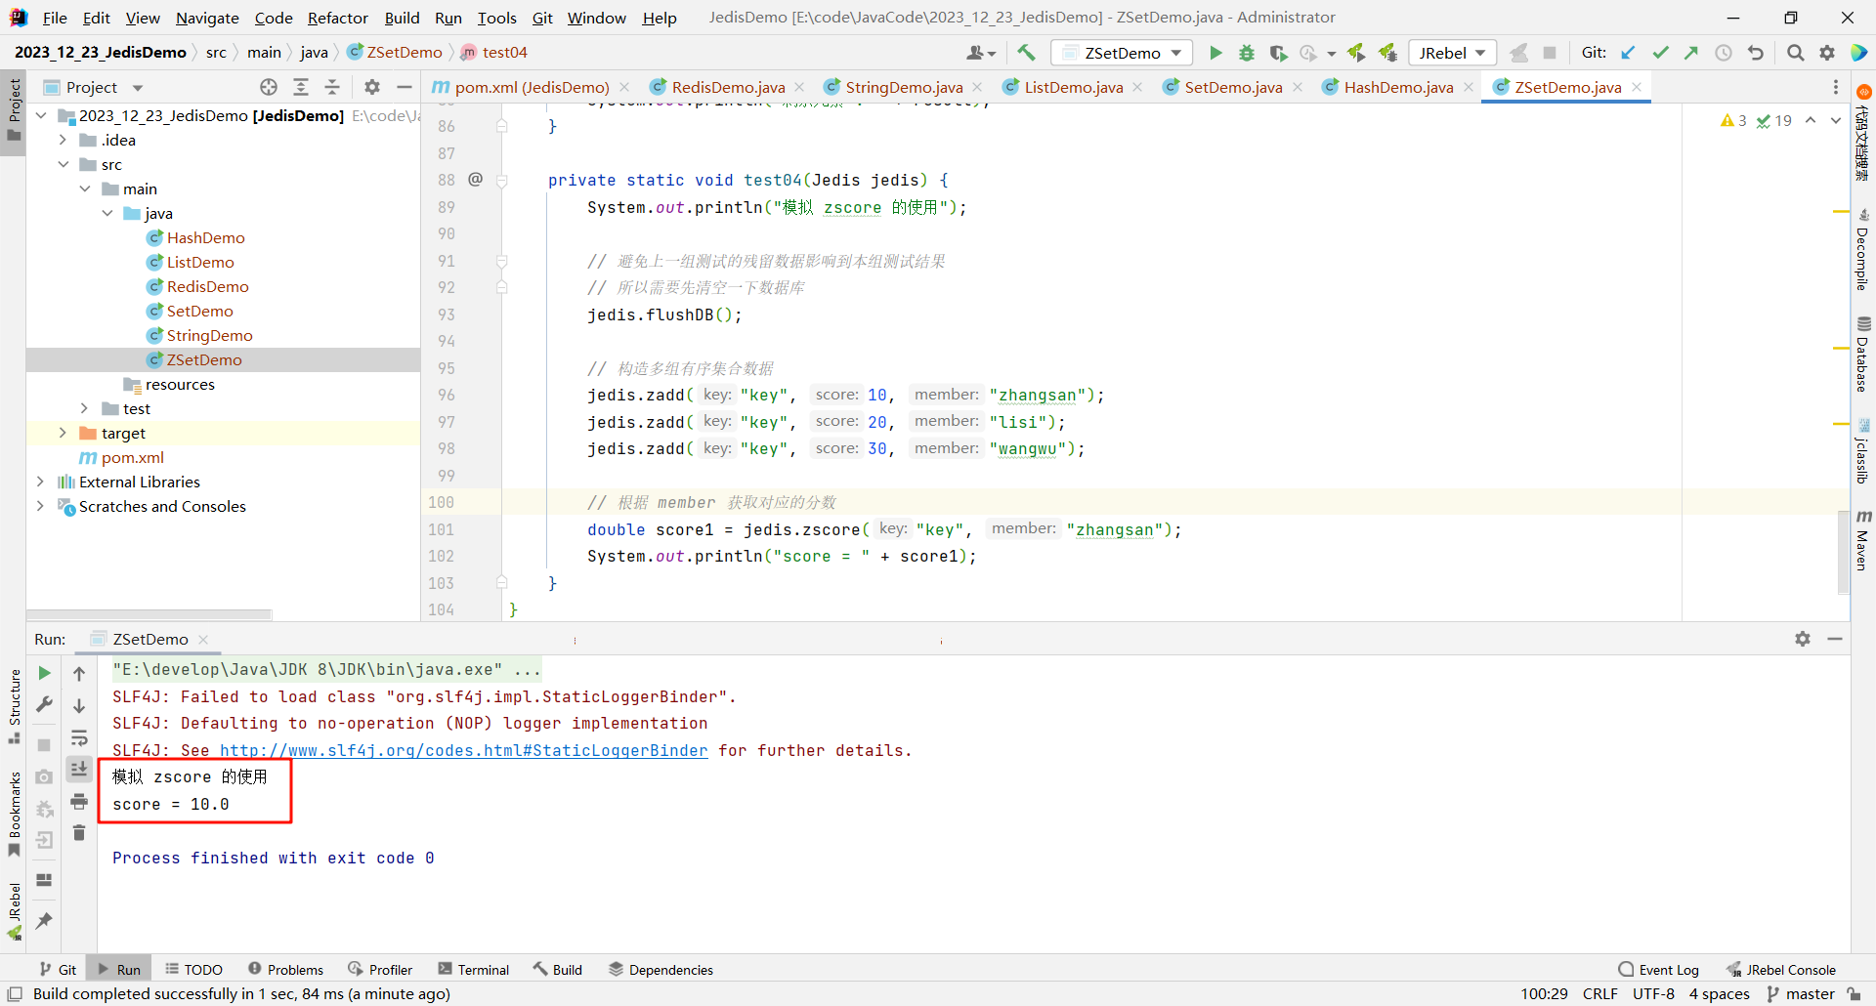1876x1006 pixels.
Task: Open the slf4j.org StaticLoggerBinder link
Action: point(463,750)
